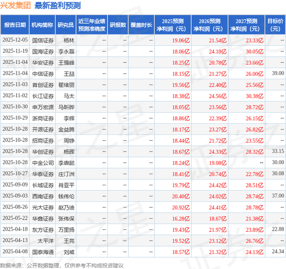Click the 数据来源 footer disclaimer

[x=62, y=265]
